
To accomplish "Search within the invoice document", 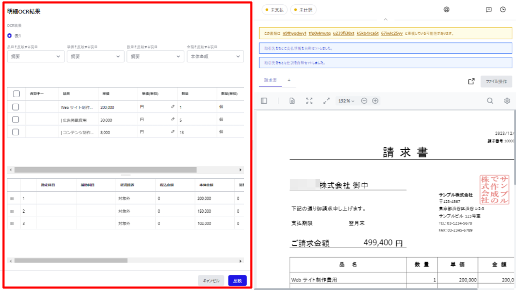I will (490, 101).
